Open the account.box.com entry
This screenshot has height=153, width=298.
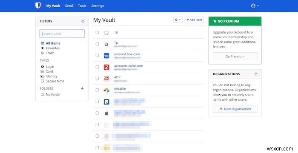[x=127, y=54]
